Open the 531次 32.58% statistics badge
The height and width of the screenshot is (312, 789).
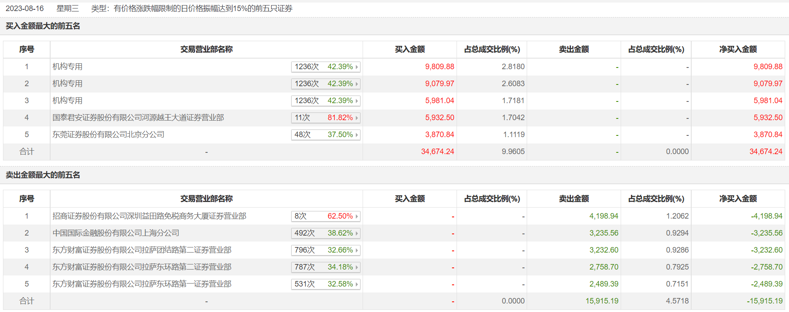(326, 284)
